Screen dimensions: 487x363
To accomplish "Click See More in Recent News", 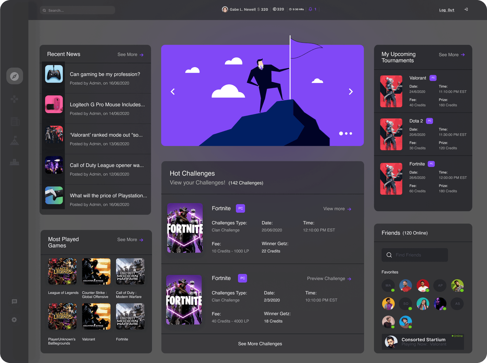I will [130, 55].
